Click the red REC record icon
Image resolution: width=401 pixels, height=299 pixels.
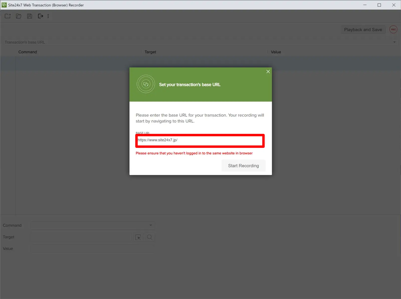click(393, 29)
